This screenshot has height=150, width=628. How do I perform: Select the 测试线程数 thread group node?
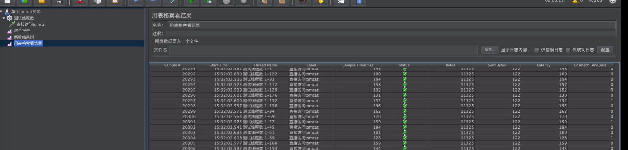(x=24, y=18)
